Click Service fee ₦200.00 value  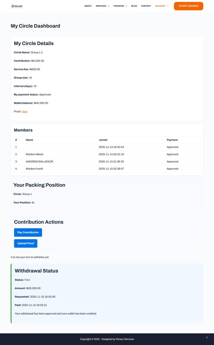pos(35,69)
